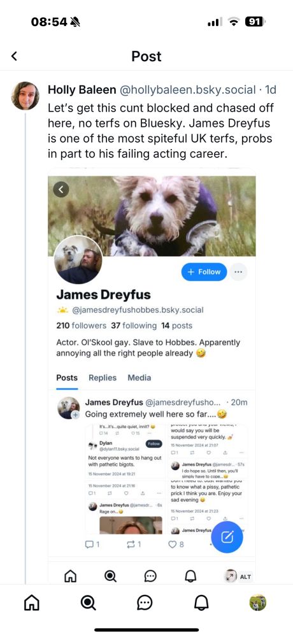
Task: Tap the back arrow beside Post
Action: coord(14,56)
